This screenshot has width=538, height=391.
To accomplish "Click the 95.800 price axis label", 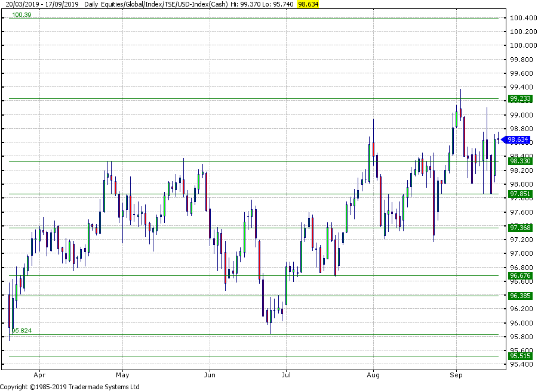I will click(x=521, y=337).
